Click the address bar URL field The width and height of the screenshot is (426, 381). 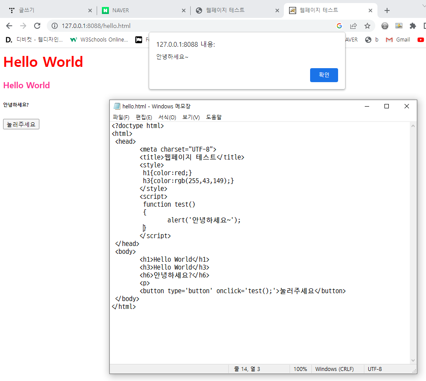190,26
